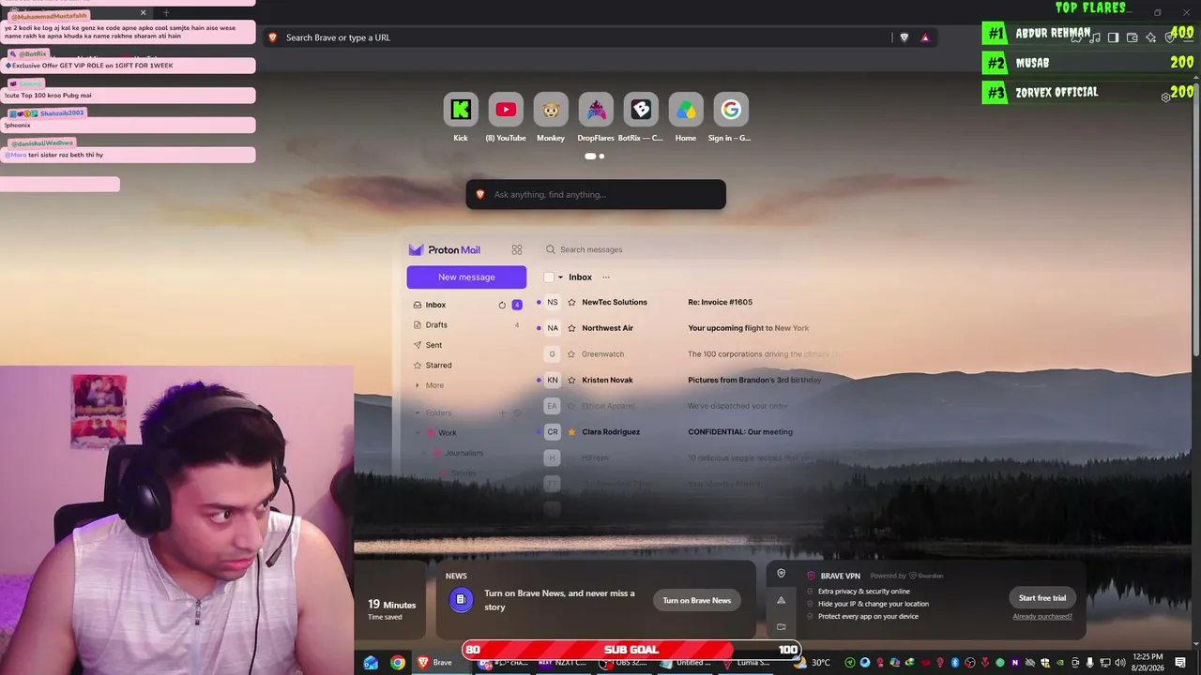This screenshot has height=675, width=1201.
Task: Open the media control music note icon
Action: [1094, 37]
